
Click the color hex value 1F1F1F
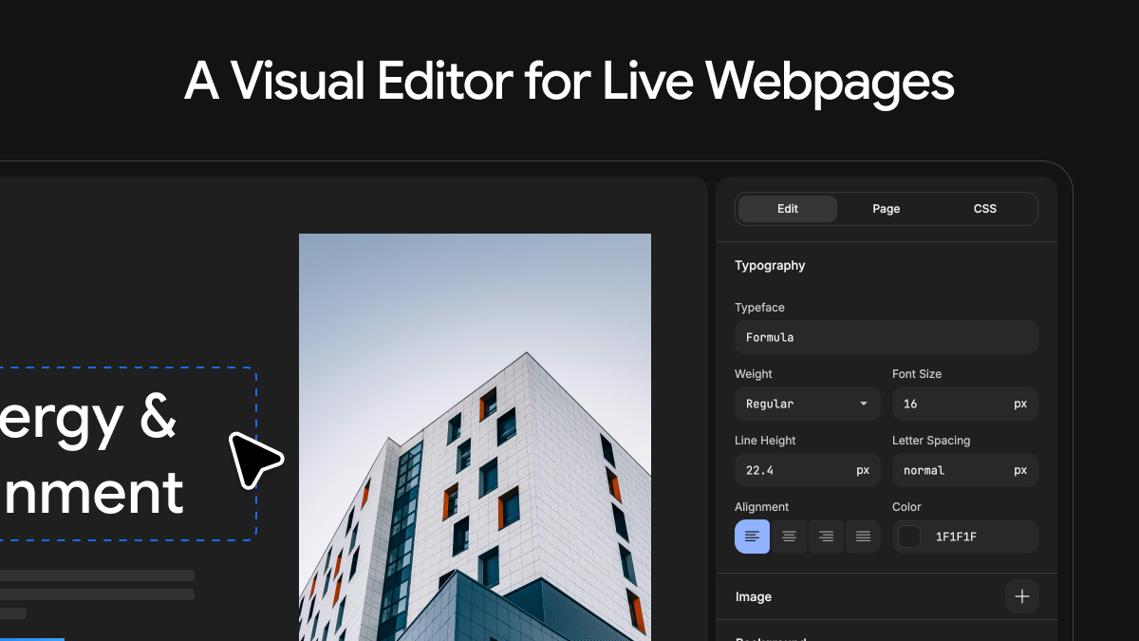pos(956,537)
